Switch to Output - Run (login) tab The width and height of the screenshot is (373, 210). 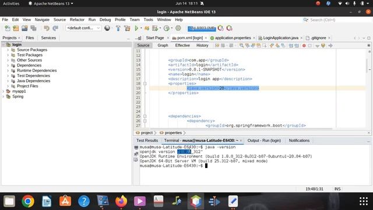[x=264, y=141]
